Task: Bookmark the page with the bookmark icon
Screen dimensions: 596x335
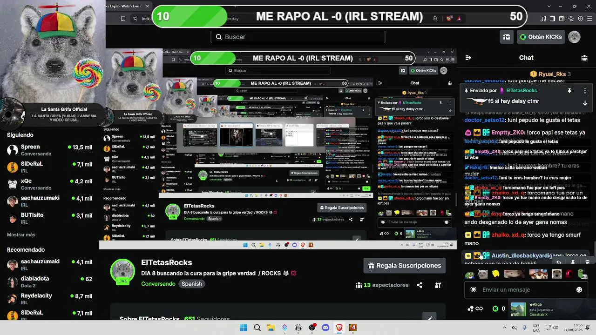Action: tap(123, 19)
